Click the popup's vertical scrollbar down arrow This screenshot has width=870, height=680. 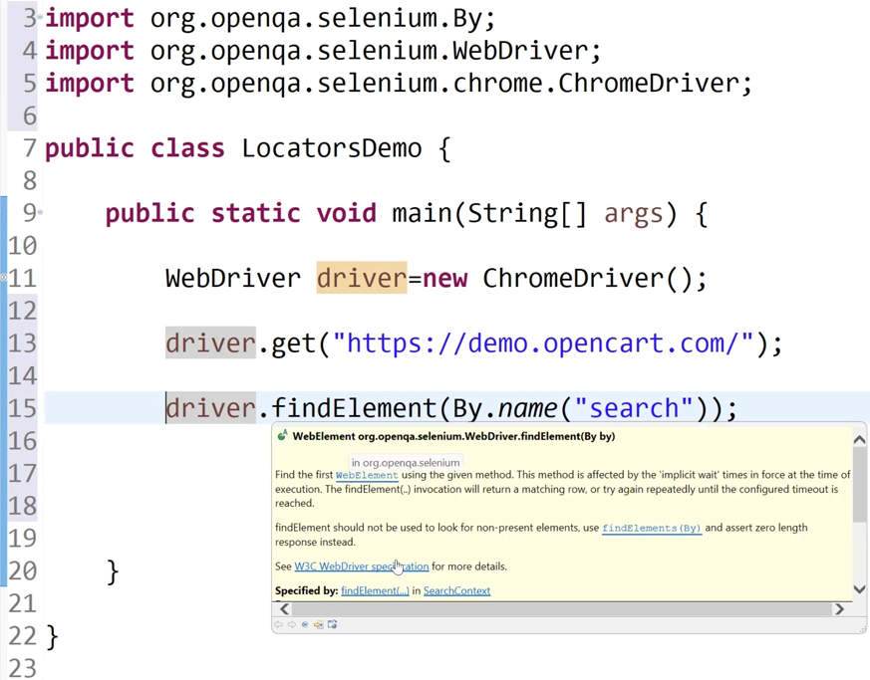(859, 589)
